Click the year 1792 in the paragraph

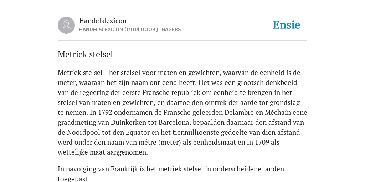click(105, 112)
